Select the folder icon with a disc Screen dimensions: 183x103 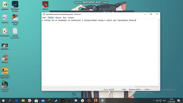5,5
